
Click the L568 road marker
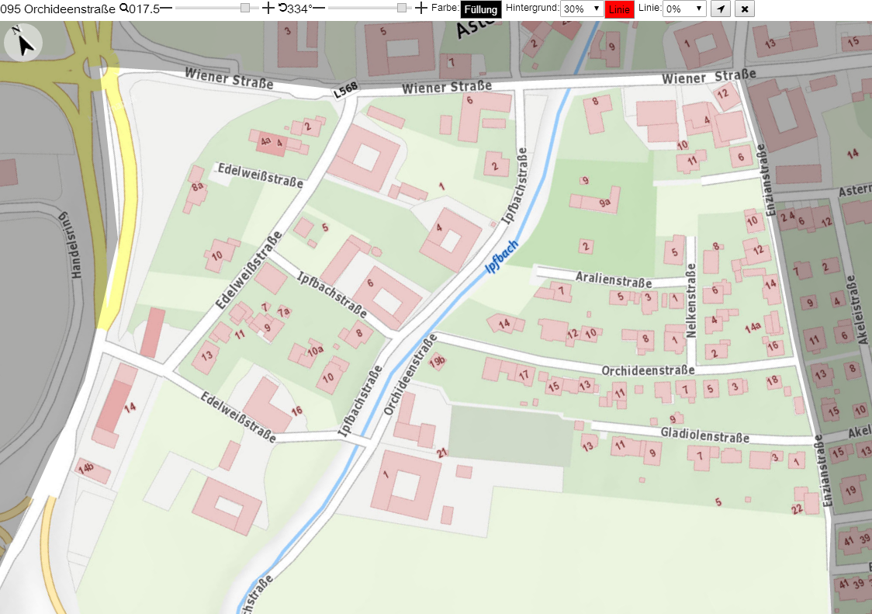pyautogui.click(x=345, y=90)
